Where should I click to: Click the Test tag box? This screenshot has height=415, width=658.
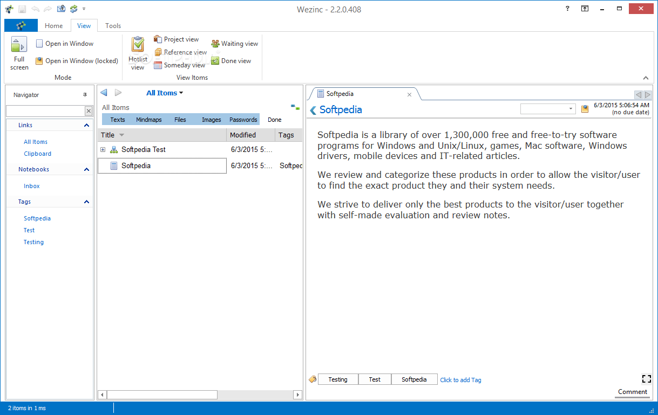(375, 379)
